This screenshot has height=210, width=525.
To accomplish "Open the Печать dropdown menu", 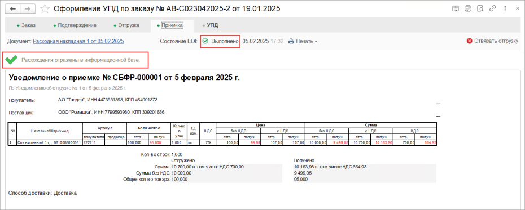I will [x=303, y=42].
